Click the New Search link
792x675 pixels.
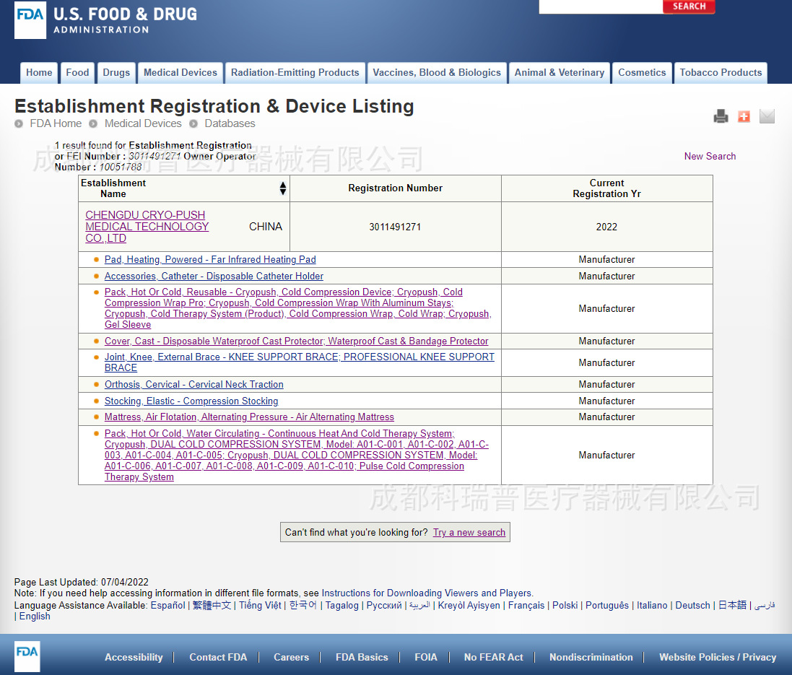click(x=710, y=156)
